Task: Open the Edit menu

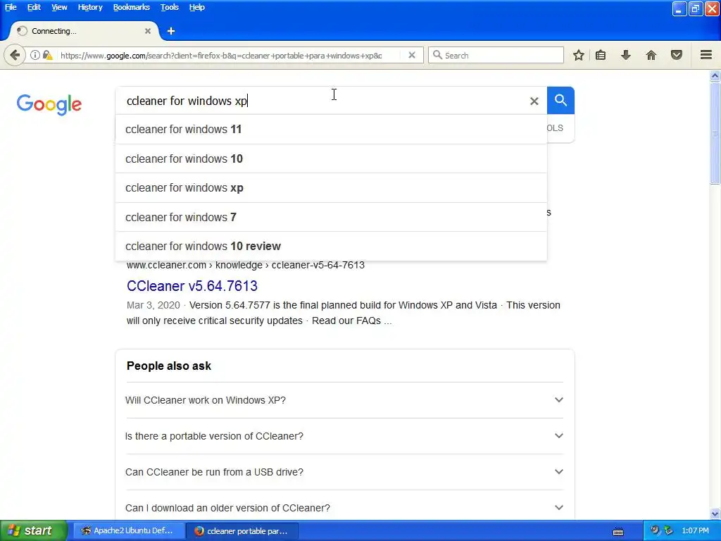Action: click(x=34, y=7)
